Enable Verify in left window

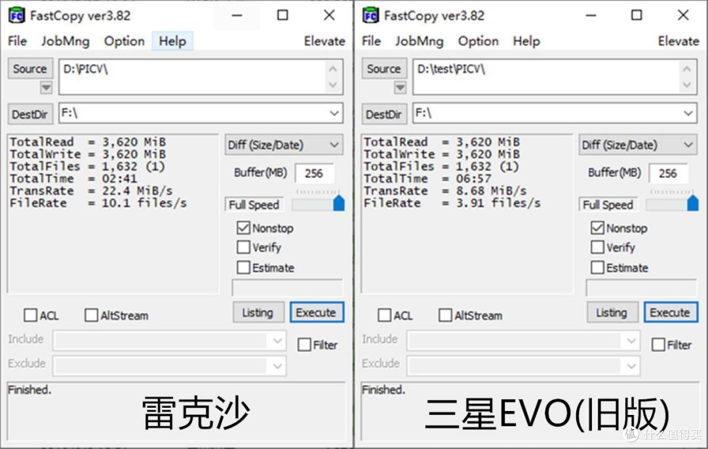pyautogui.click(x=243, y=247)
